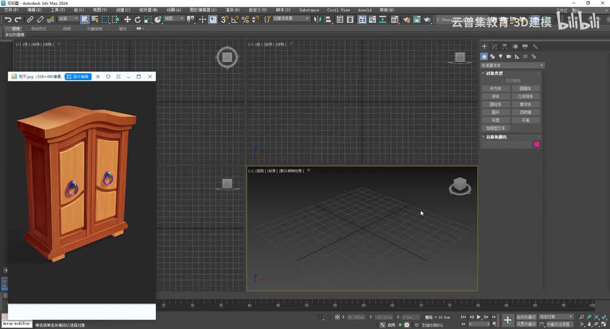
Task: Toggle the 3D Snaps button
Action: pyautogui.click(x=224, y=19)
